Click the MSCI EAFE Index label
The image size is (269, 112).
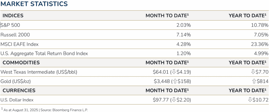(x=17, y=44)
